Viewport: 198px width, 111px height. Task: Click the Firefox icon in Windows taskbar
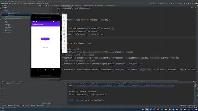tap(158, 109)
